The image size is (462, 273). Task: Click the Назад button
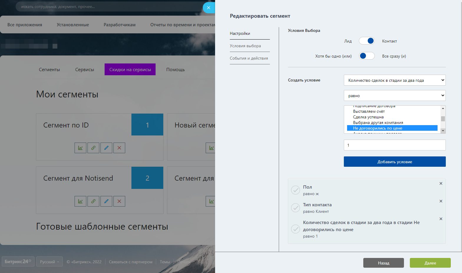click(x=384, y=263)
